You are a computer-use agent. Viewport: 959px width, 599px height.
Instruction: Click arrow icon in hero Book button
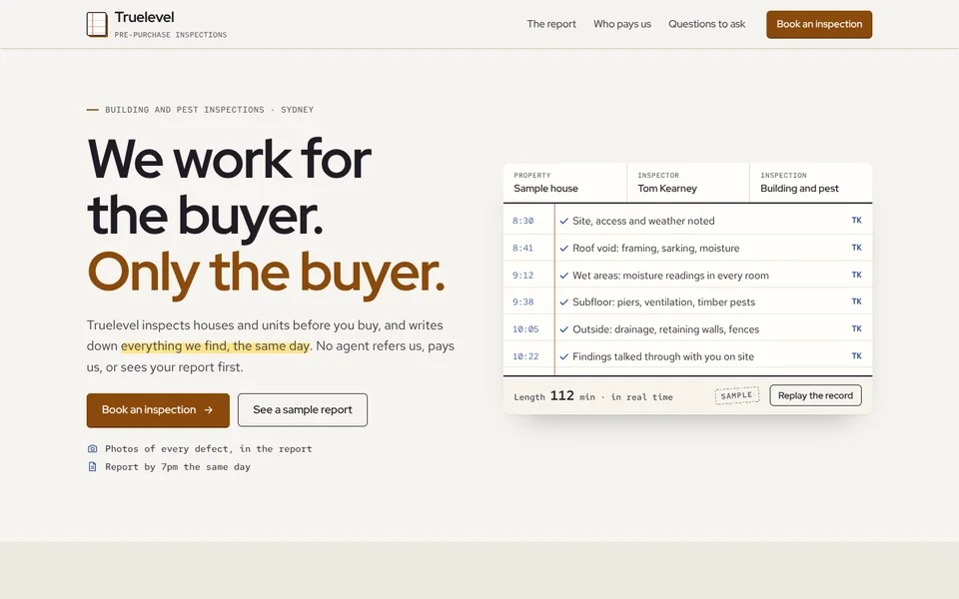209,410
